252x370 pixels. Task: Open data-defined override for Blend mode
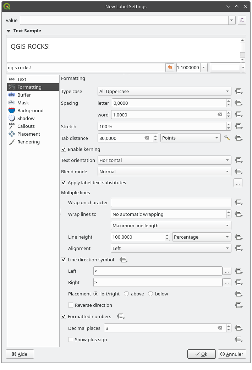click(239, 172)
